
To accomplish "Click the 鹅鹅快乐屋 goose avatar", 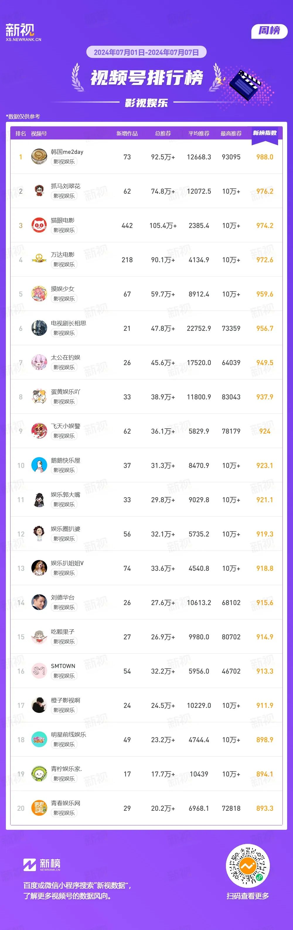I will pos(39,465).
